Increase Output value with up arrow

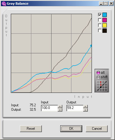(85, 106)
